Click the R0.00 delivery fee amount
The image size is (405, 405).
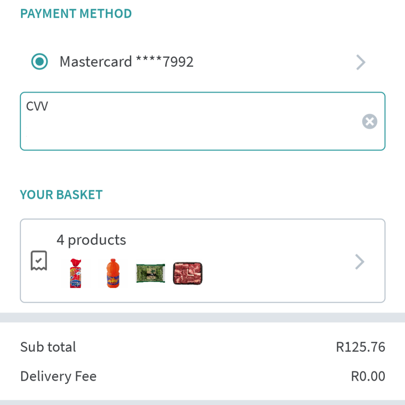(x=368, y=376)
